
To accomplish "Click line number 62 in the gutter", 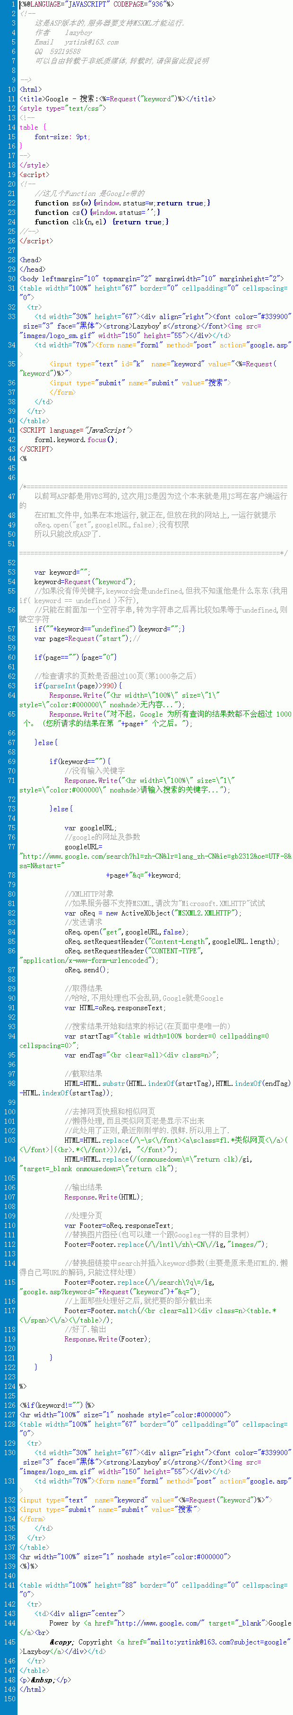I will click(x=11, y=676).
